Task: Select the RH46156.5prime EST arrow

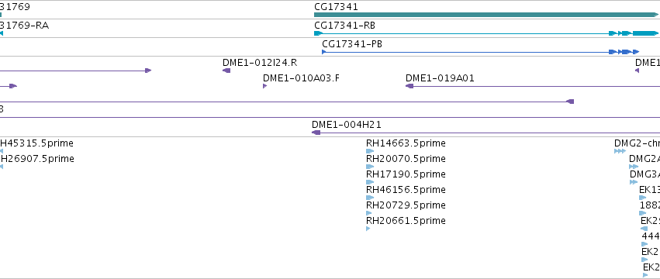Action: 370,198
